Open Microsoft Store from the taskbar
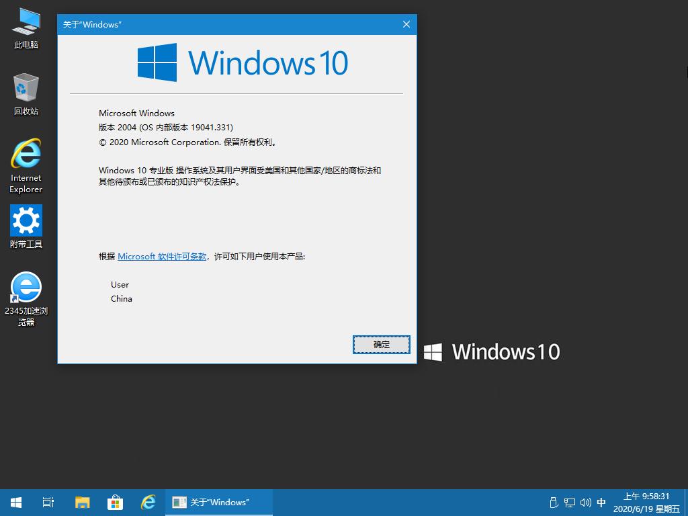Viewport: 688px width, 516px height. [x=115, y=503]
